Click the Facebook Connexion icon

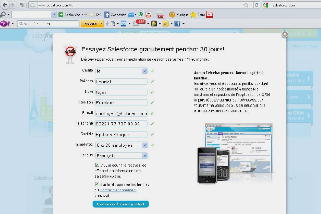(x=106, y=15)
